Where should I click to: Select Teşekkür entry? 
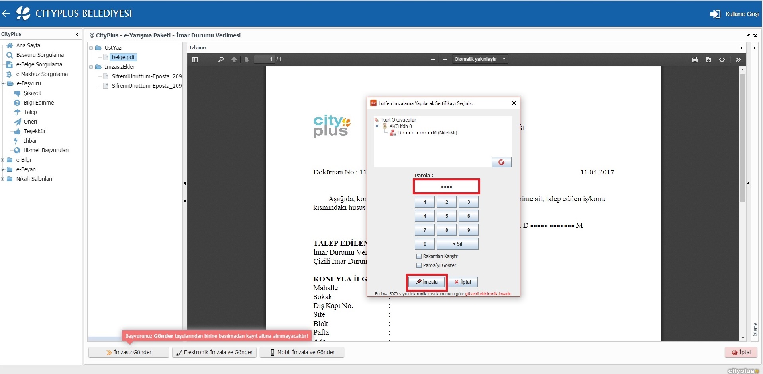pos(35,131)
